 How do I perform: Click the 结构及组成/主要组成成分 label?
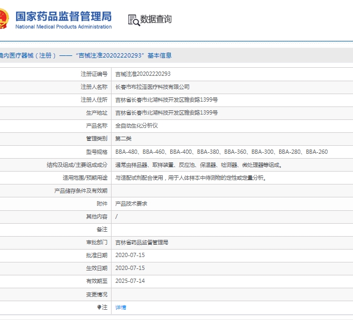(x=77, y=165)
